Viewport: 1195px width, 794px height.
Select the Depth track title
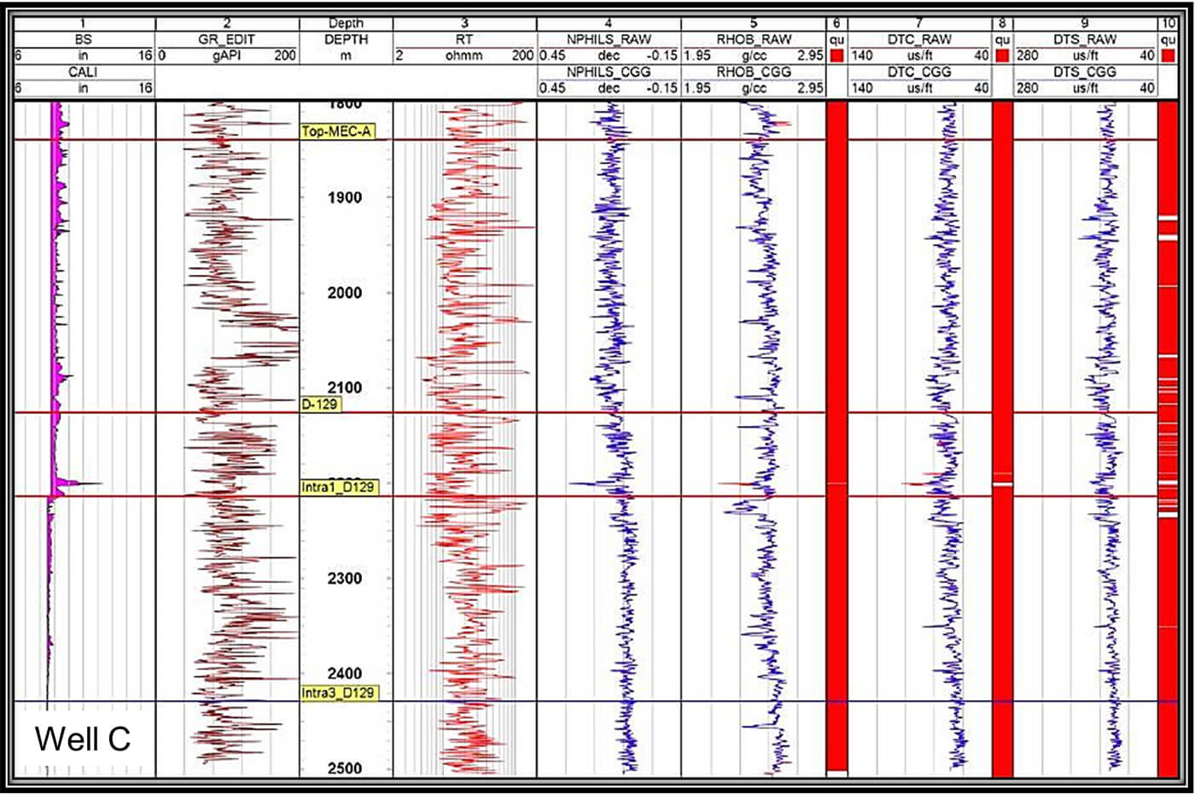point(346,24)
